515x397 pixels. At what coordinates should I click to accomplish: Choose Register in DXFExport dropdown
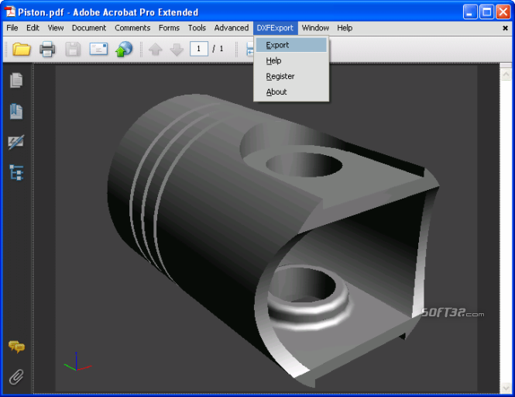[x=291, y=76]
